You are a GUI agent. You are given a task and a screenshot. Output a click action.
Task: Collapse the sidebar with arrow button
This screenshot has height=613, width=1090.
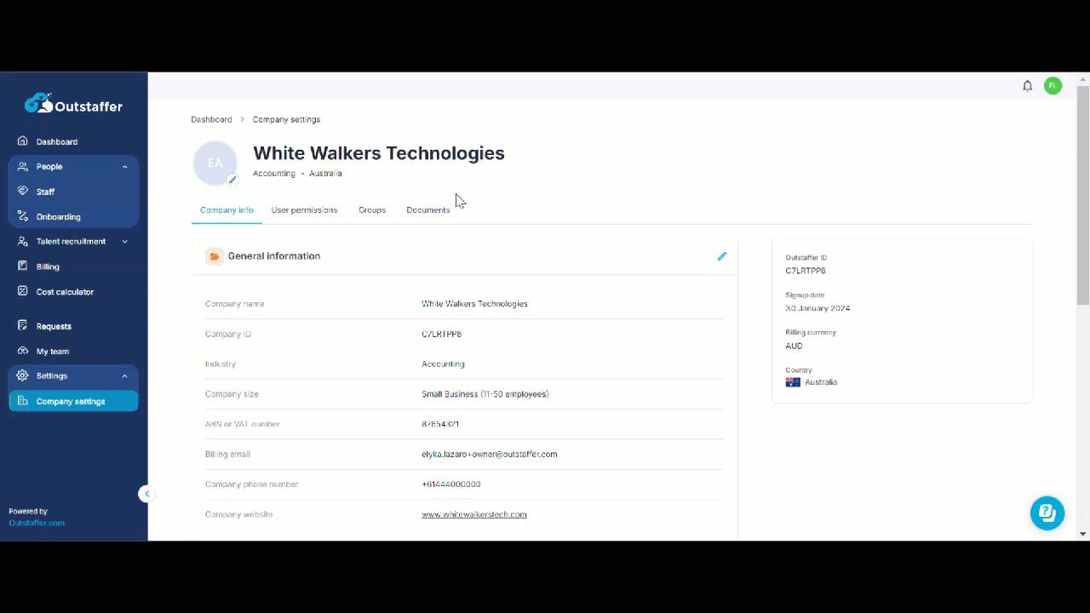coord(146,494)
